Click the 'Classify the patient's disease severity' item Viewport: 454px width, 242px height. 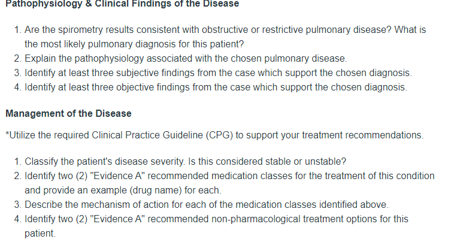click(x=185, y=162)
